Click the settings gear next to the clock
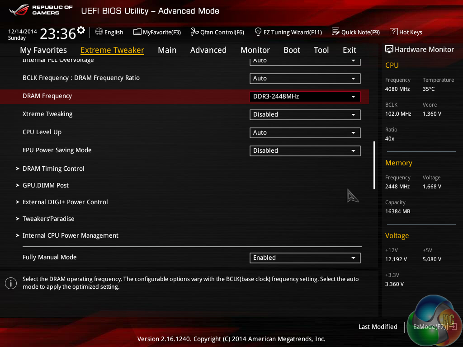The height and width of the screenshot is (347, 463). (x=80, y=30)
